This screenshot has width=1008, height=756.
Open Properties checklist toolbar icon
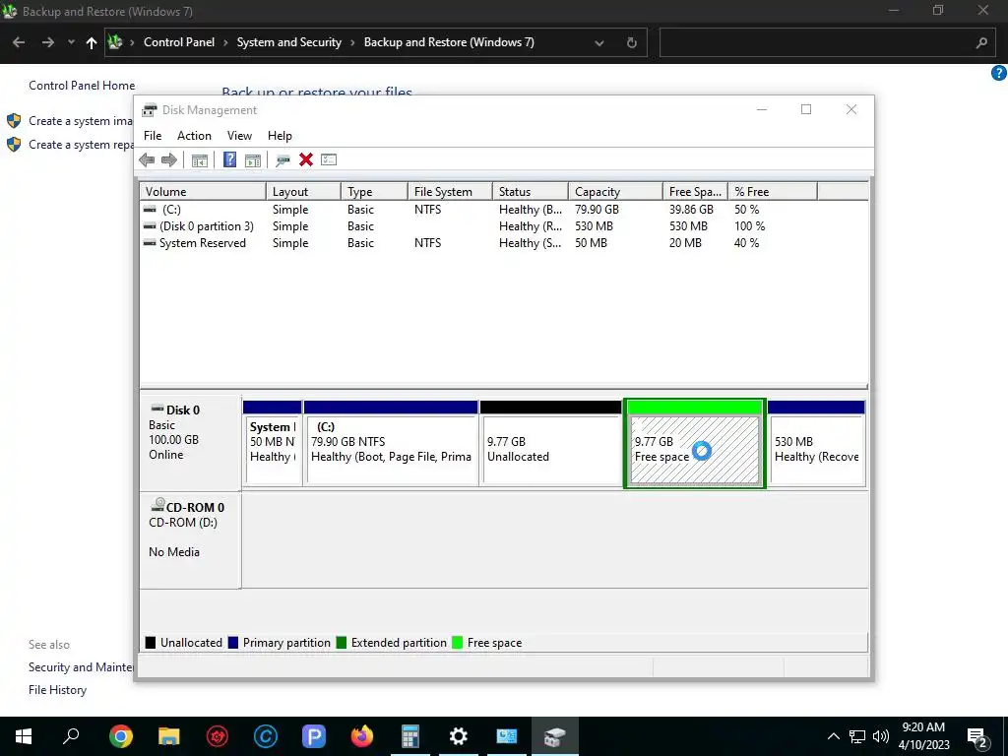(329, 159)
